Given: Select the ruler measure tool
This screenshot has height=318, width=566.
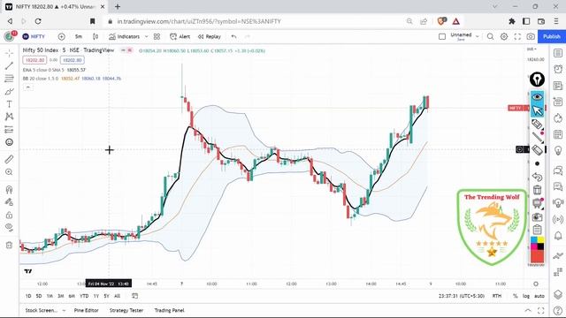Looking at the screenshot, I should point(9,159).
